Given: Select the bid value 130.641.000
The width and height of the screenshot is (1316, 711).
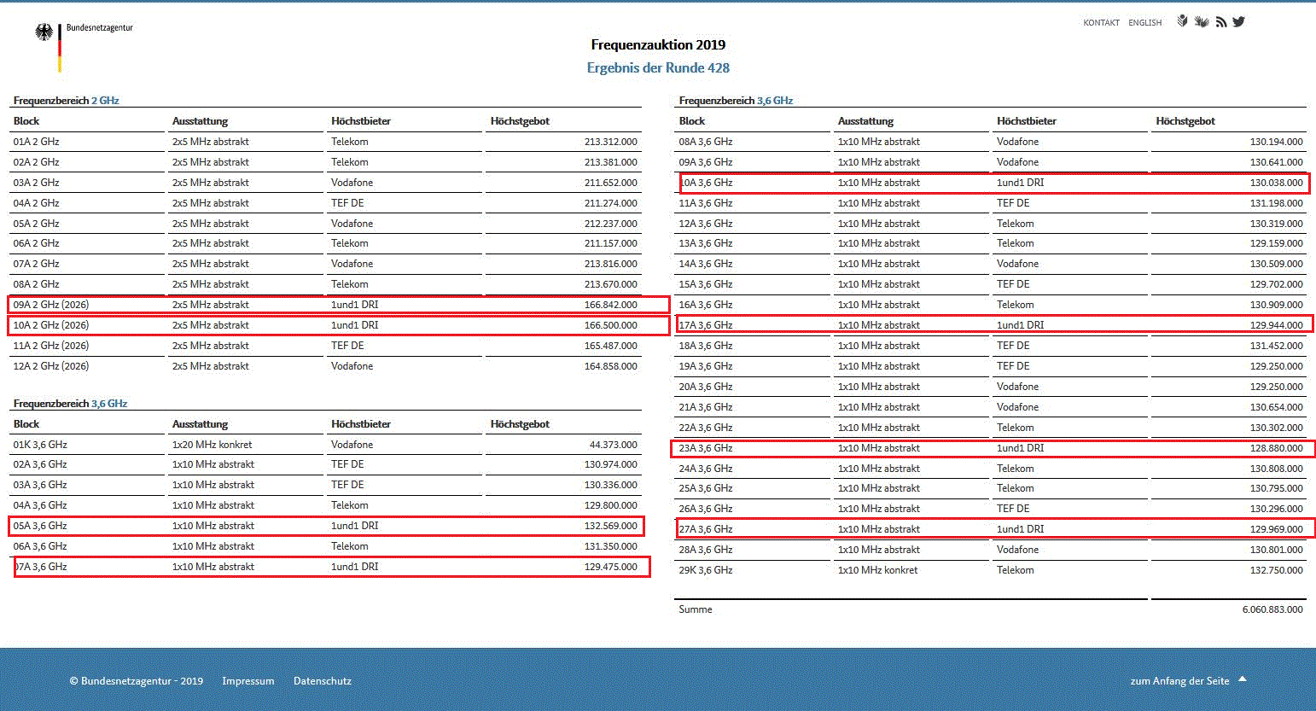Looking at the screenshot, I should pos(1277,162).
